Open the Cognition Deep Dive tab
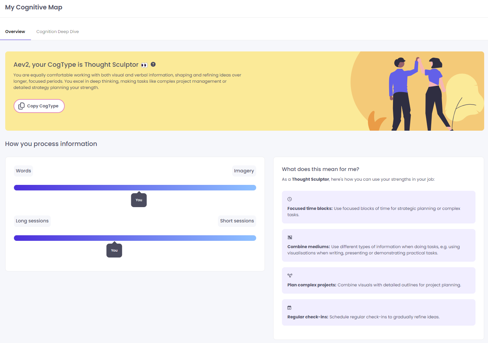This screenshot has height=343, width=488. [x=57, y=32]
